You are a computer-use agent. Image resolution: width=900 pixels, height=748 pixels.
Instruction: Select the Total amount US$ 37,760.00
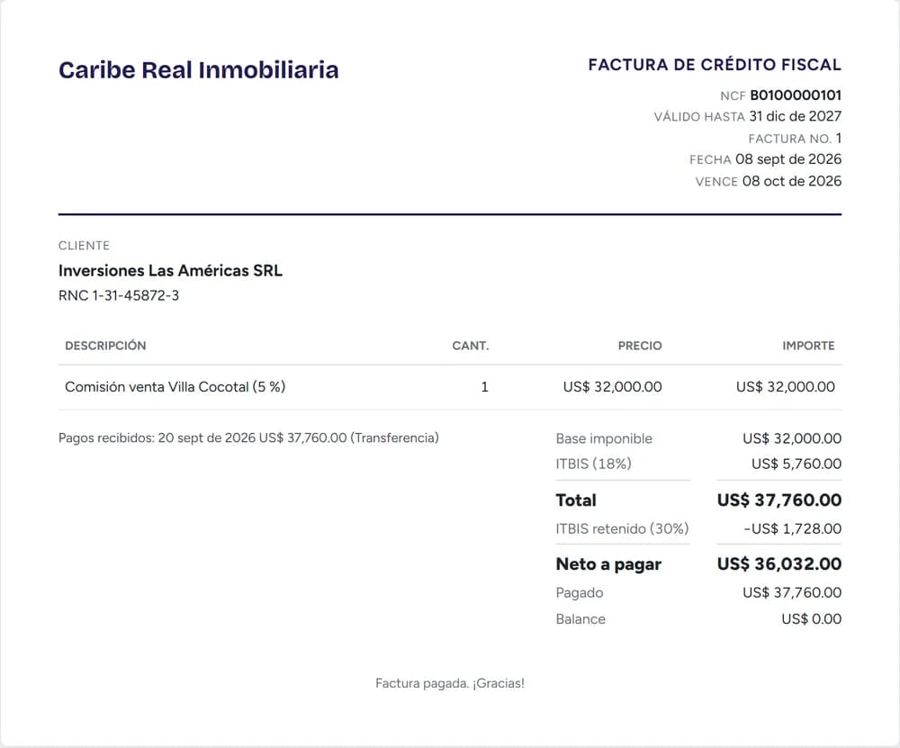coord(779,500)
